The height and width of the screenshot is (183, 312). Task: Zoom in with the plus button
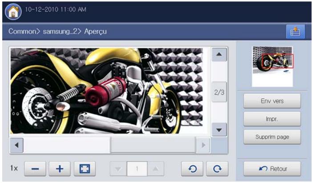point(60,169)
